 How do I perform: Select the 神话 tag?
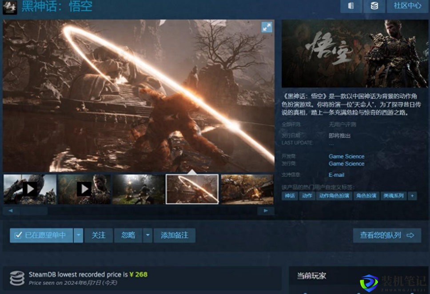(x=290, y=196)
